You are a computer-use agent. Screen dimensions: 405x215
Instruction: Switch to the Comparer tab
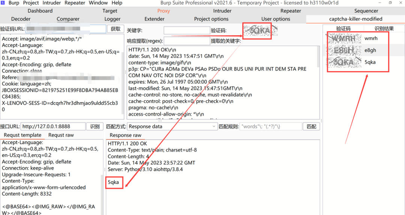68,19
